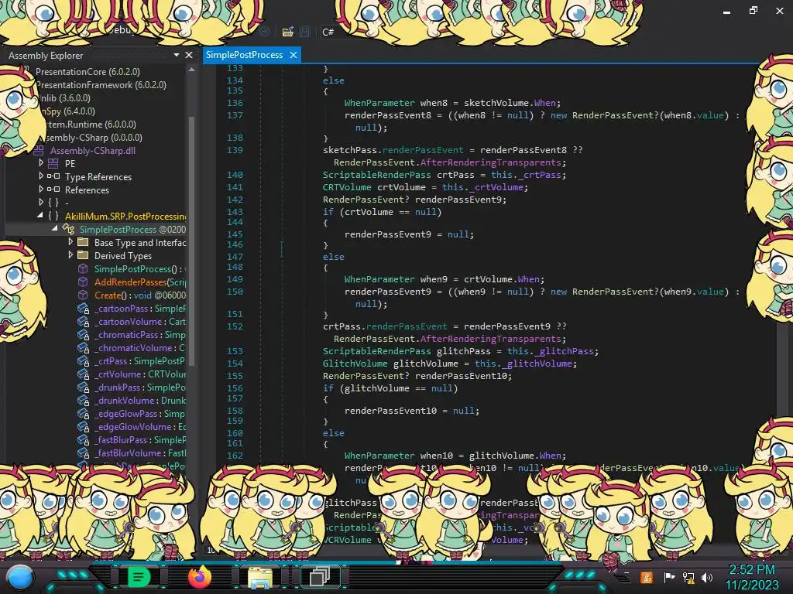This screenshot has width=793, height=594.
Task: Expand the Derived Types folder
Action: point(70,254)
